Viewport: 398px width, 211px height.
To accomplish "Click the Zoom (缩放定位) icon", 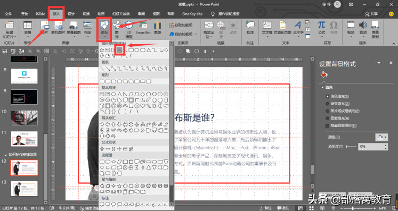I will tap(209, 26).
